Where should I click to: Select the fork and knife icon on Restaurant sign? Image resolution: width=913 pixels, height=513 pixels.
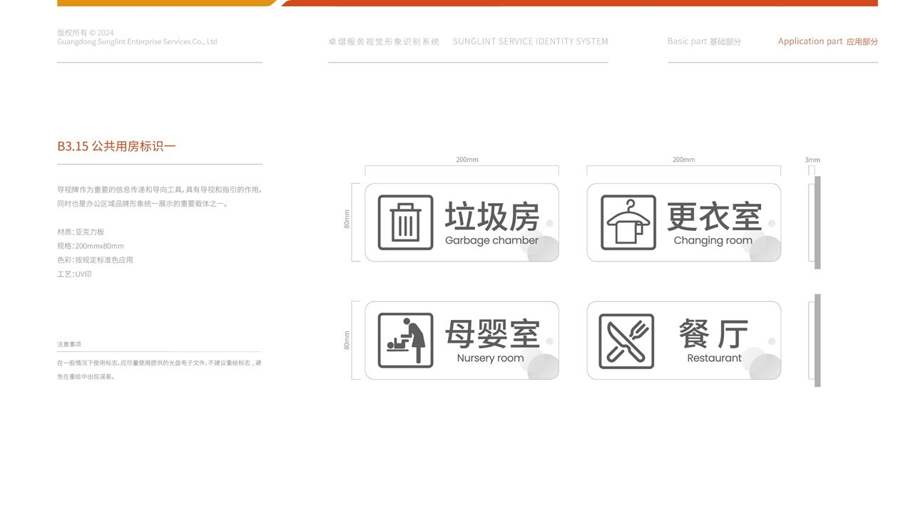626,340
